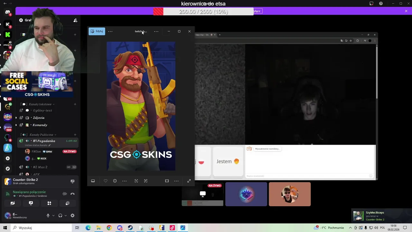Open Photos title bar overflow menu
Viewport: 412px width, 232px height.
(x=156, y=32)
